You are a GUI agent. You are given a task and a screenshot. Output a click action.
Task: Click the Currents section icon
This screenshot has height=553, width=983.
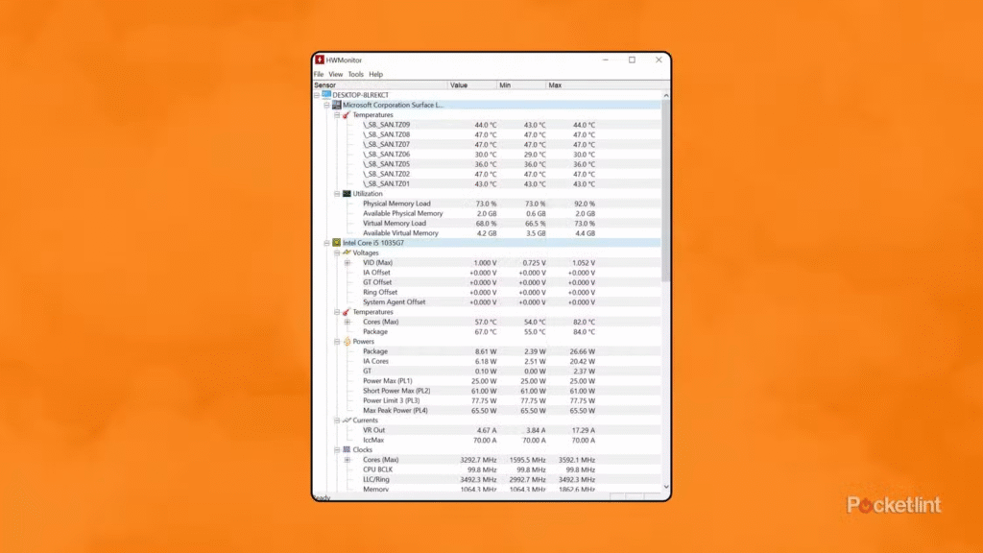(x=347, y=421)
